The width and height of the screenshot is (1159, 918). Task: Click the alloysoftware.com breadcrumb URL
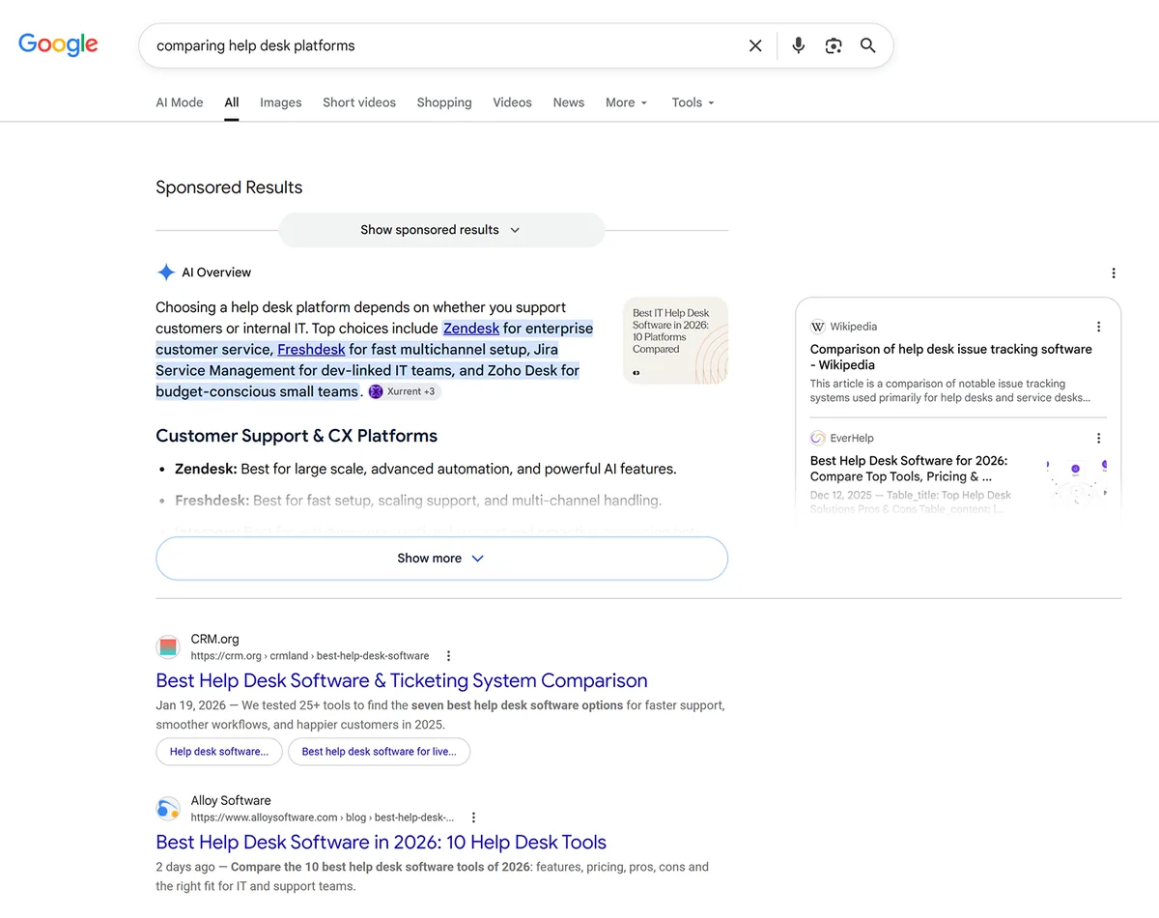point(323,818)
